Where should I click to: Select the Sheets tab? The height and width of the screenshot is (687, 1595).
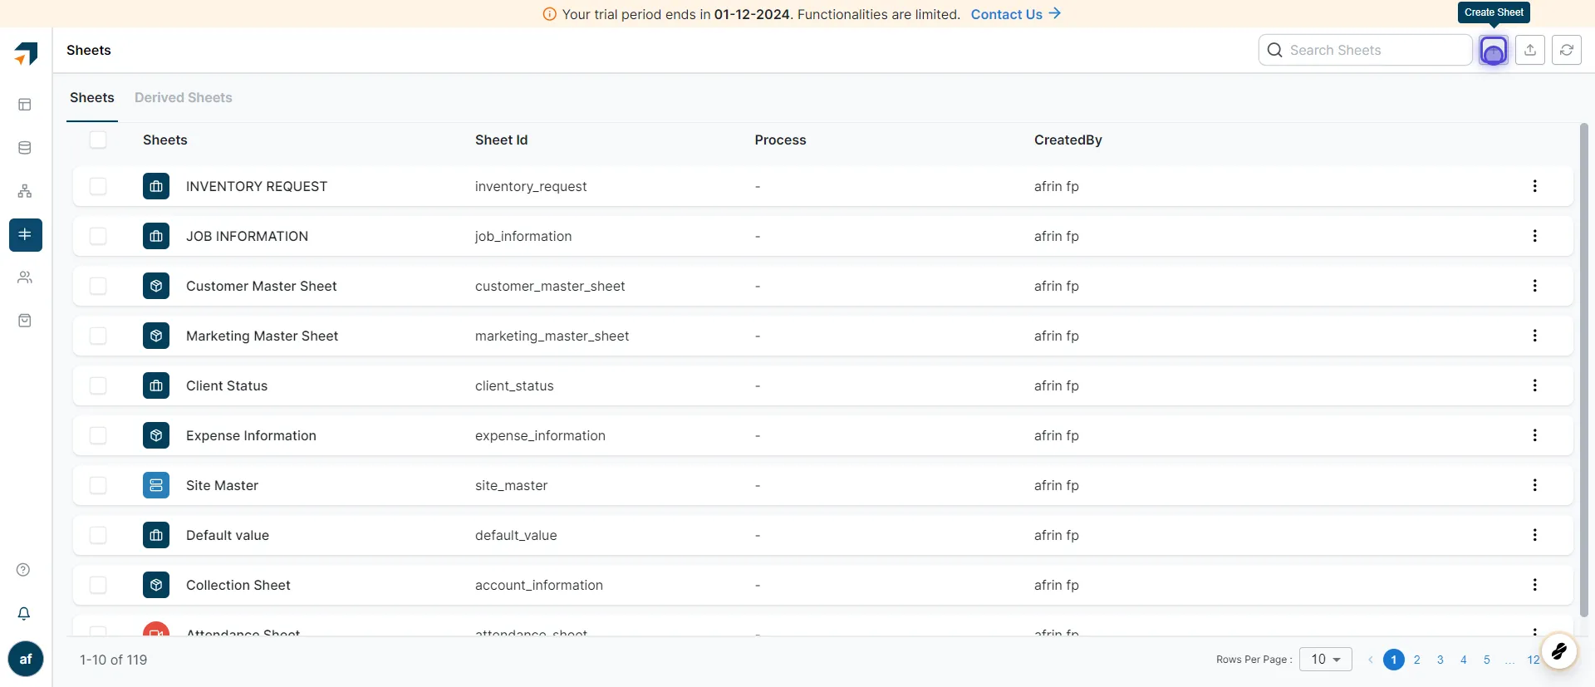click(91, 97)
